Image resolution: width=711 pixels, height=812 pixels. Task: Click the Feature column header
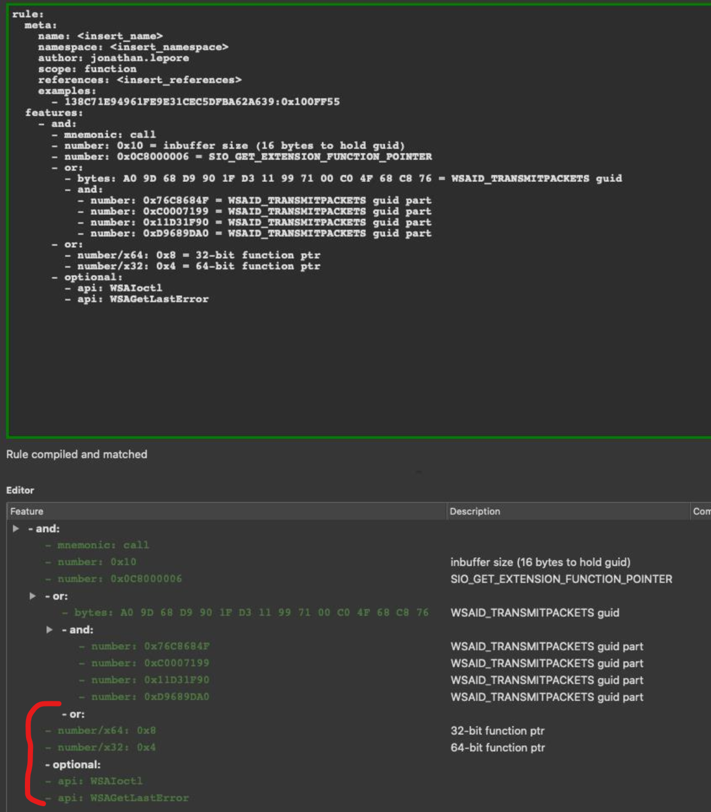pos(226,511)
